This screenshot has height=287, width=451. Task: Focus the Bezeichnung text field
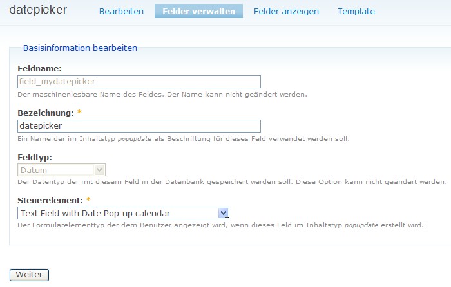(x=139, y=126)
